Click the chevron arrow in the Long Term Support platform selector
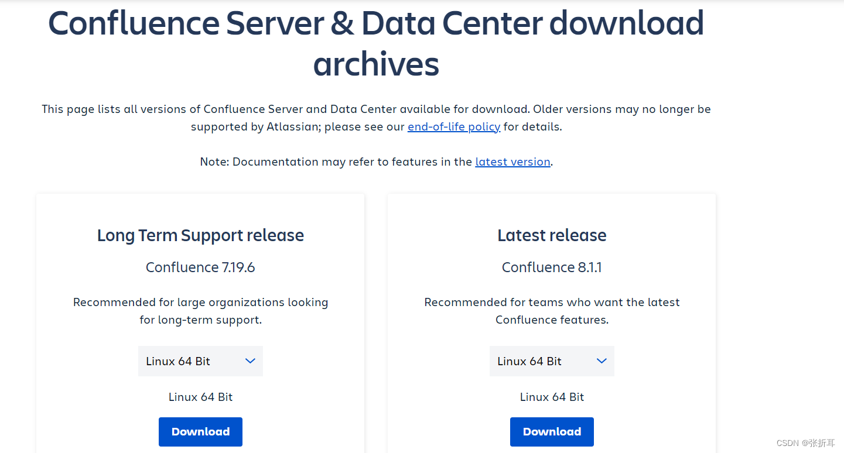The height and width of the screenshot is (453, 844). point(250,361)
